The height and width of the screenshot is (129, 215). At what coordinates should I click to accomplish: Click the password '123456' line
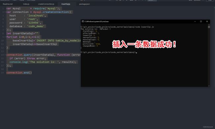coord(25,23)
